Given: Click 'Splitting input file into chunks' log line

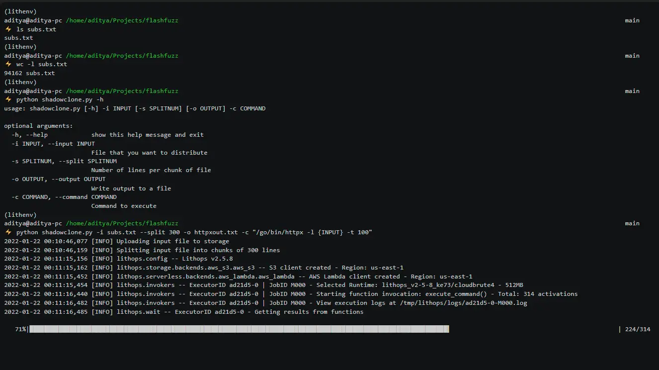Looking at the screenshot, I should point(142,250).
